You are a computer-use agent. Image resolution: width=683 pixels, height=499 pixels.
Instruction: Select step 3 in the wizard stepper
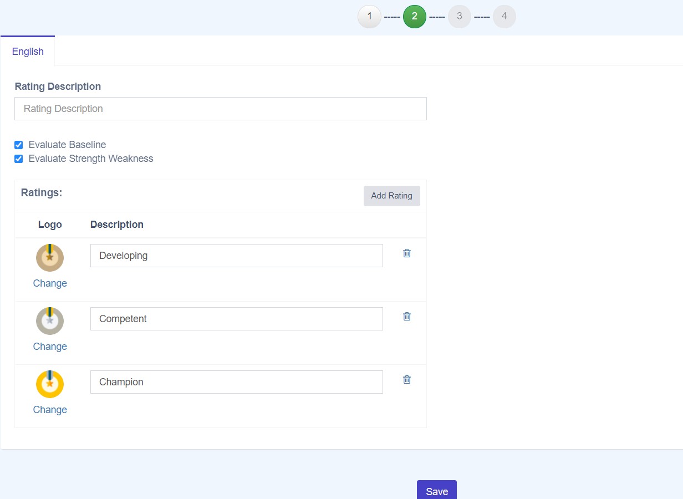[x=459, y=16]
